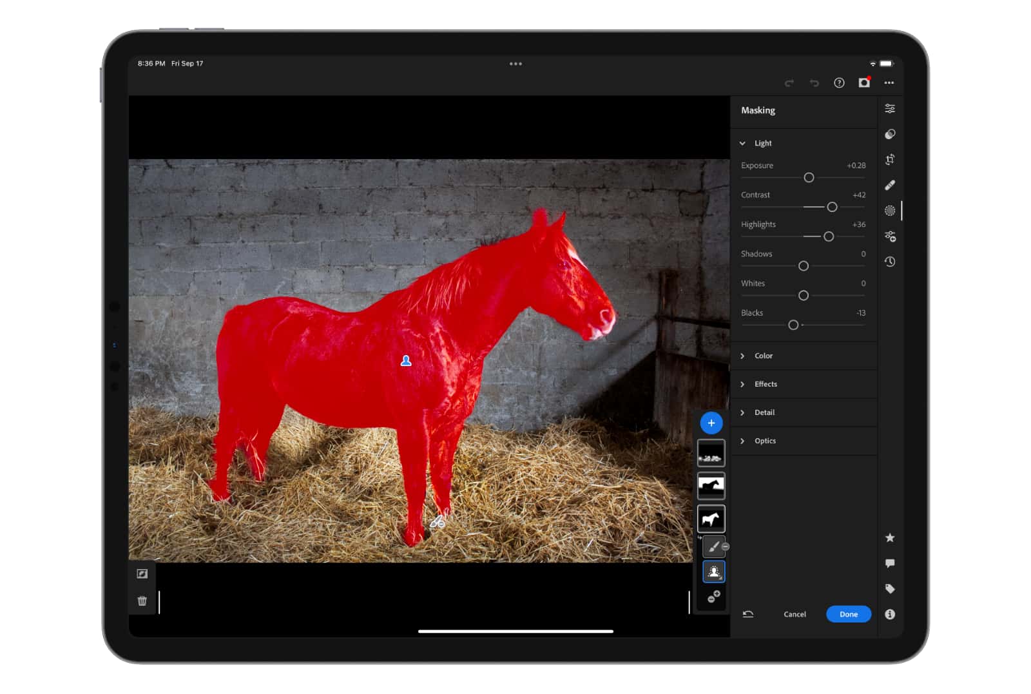The width and height of the screenshot is (1031, 694).
Task: Open the star rating icon
Action: 890,537
